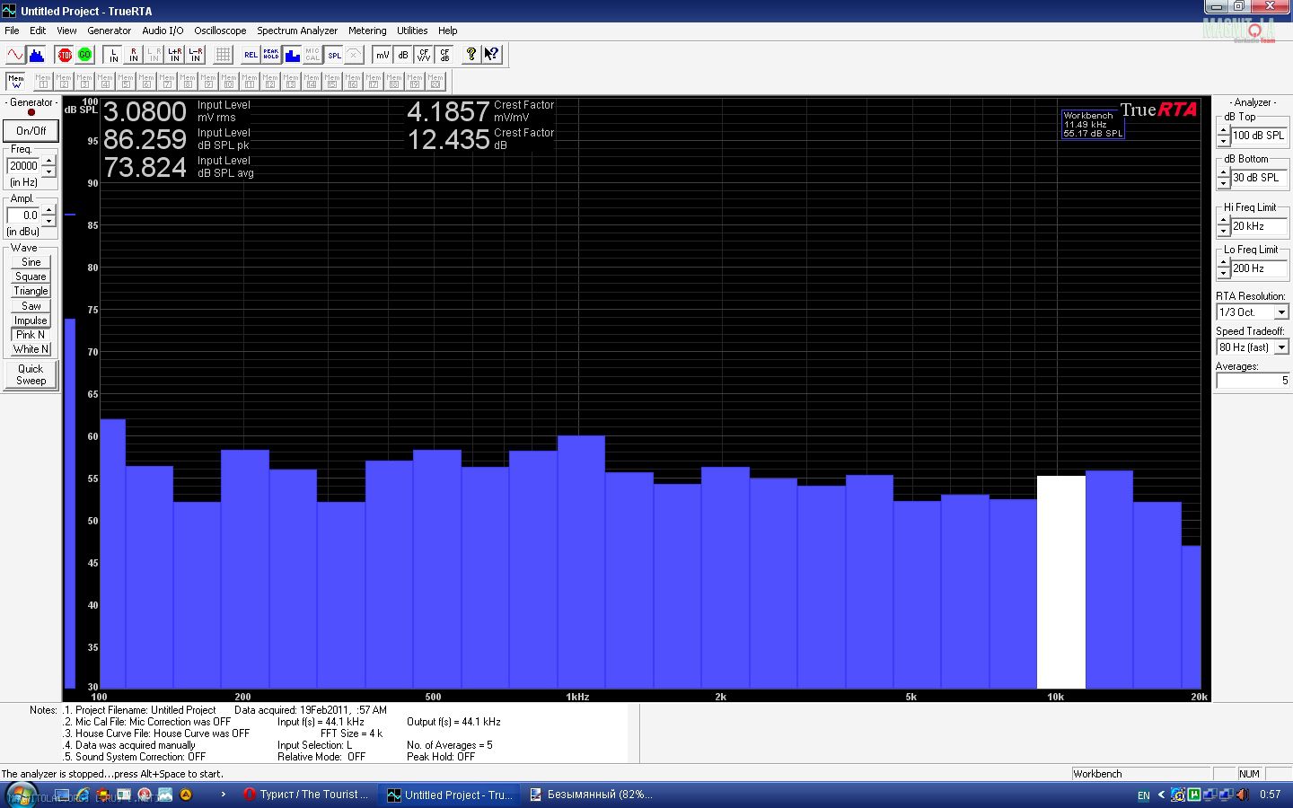The width and height of the screenshot is (1293, 808).
Task: Click the volume speaker tray icon
Action: [x=1243, y=795]
